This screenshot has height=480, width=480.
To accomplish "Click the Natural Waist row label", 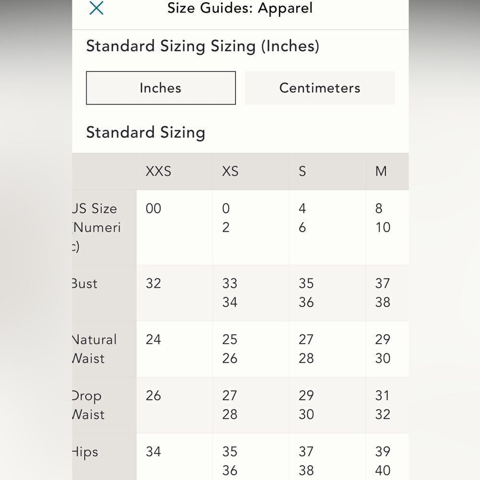I will coord(95,349).
